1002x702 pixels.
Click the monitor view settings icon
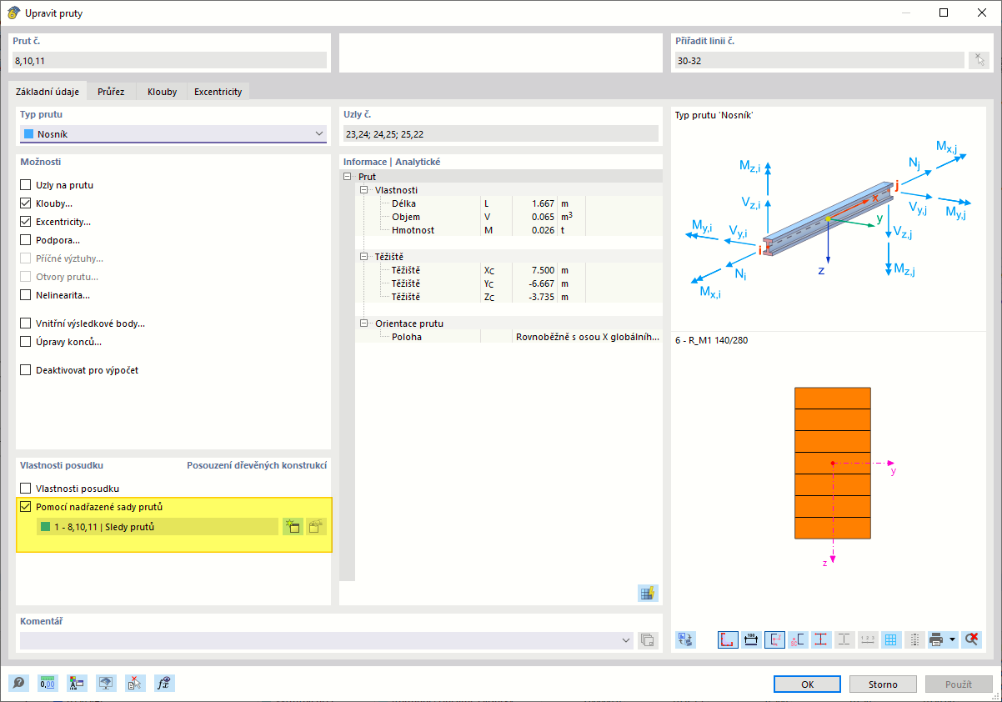(106, 684)
